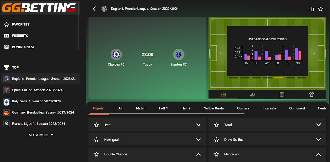
Task: Click the Ligue 1 logo icon
Action: [x=7, y=124]
